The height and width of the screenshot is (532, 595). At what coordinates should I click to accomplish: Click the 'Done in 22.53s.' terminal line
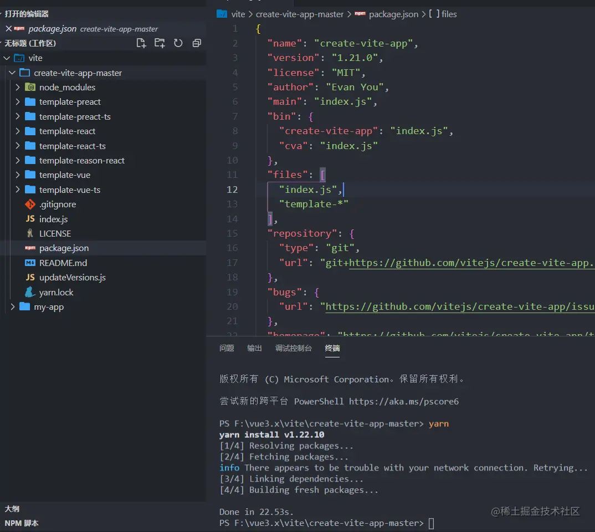256,512
